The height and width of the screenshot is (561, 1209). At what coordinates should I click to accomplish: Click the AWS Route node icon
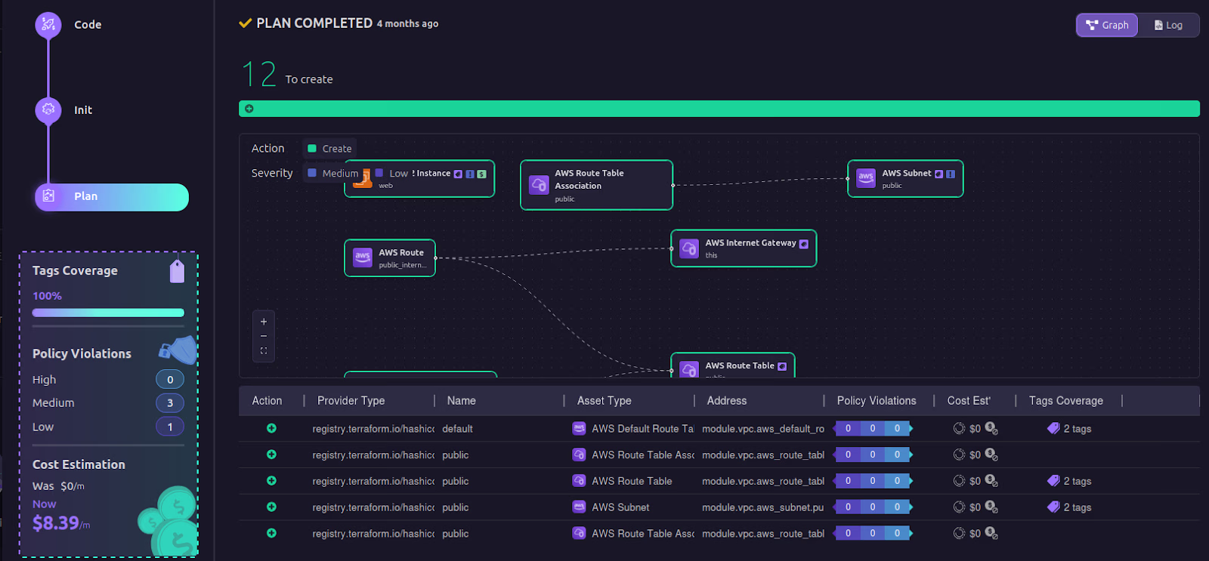[x=363, y=258]
